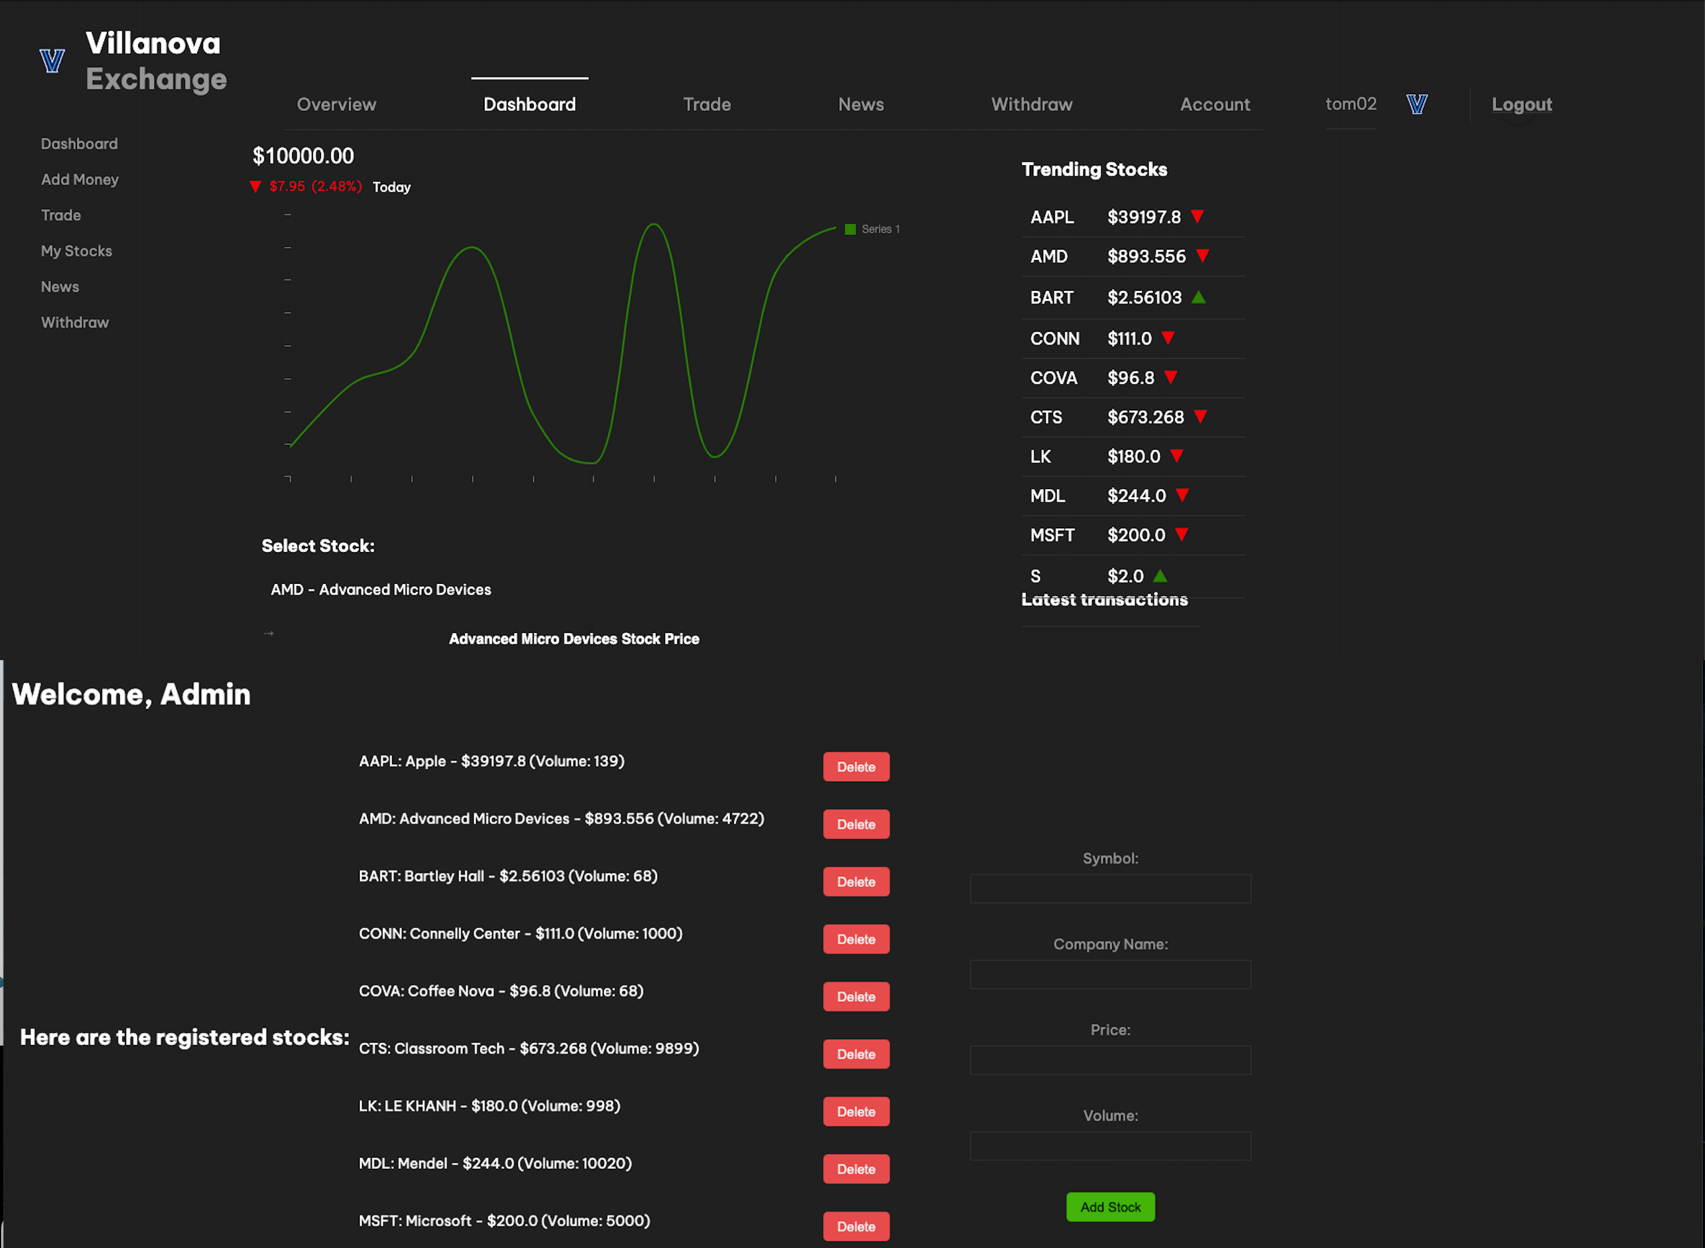
Task: Open the Overview tab
Action: (336, 104)
